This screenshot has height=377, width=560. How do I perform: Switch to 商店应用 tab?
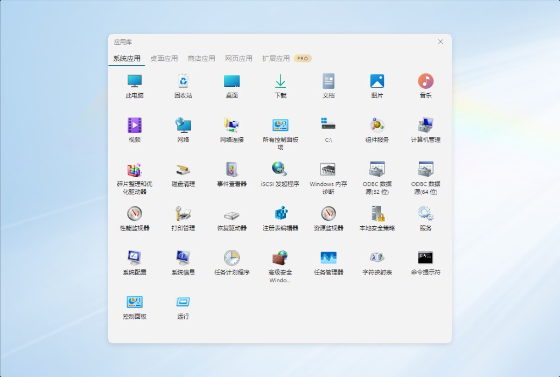pos(201,59)
